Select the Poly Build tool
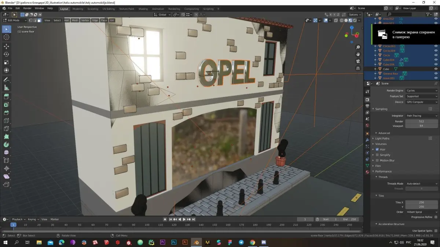The width and height of the screenshot is (440, 247). (x=6, y=136)
